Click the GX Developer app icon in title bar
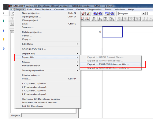160x126 pixels. point(10,6)
